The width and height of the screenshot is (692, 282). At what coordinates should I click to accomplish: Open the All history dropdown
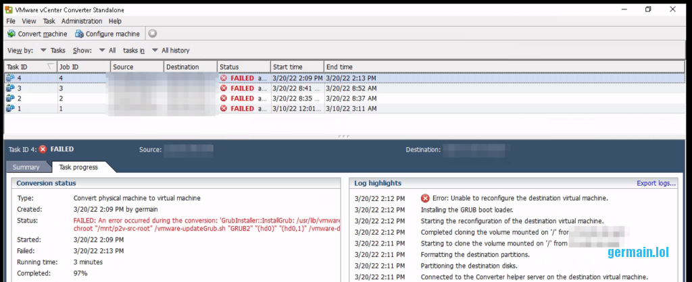(170, 51)
